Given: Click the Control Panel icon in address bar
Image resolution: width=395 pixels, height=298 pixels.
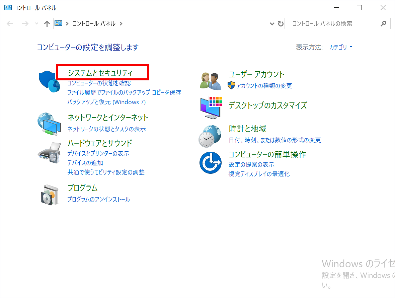Looking at the screenshot, I should 59,23.
